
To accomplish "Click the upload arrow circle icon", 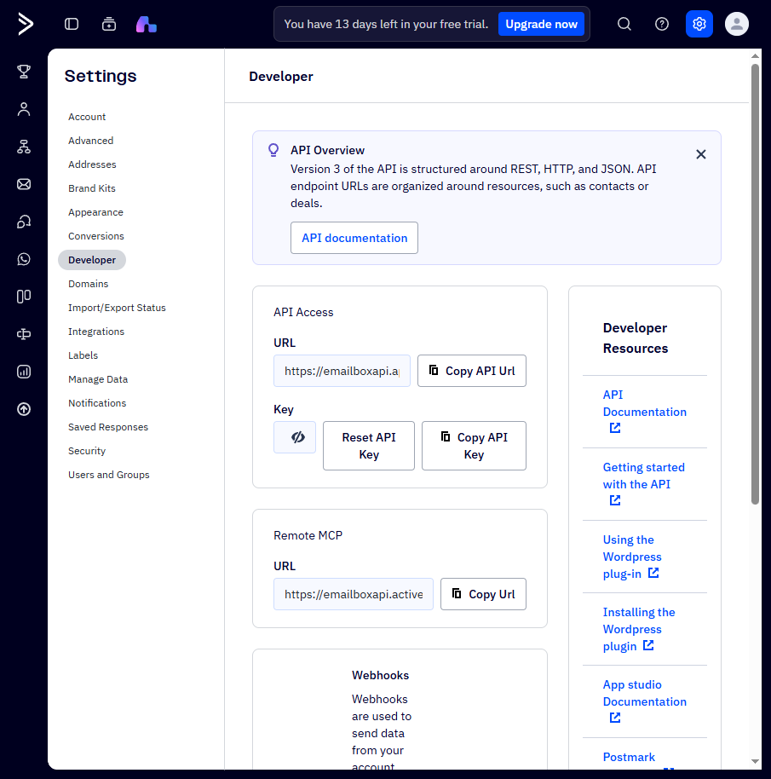I will tap(24, 409).
